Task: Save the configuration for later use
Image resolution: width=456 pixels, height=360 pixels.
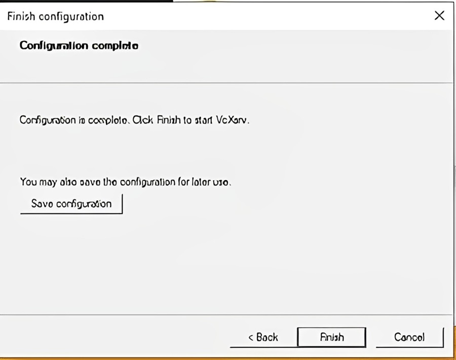Action: 71,204
